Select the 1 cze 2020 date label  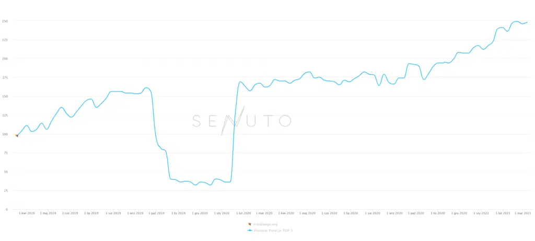pos(330,213)
